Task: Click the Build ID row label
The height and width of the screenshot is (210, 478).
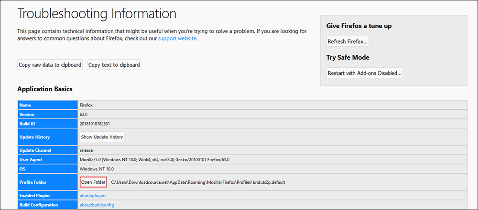Action: tap(48, 124)
